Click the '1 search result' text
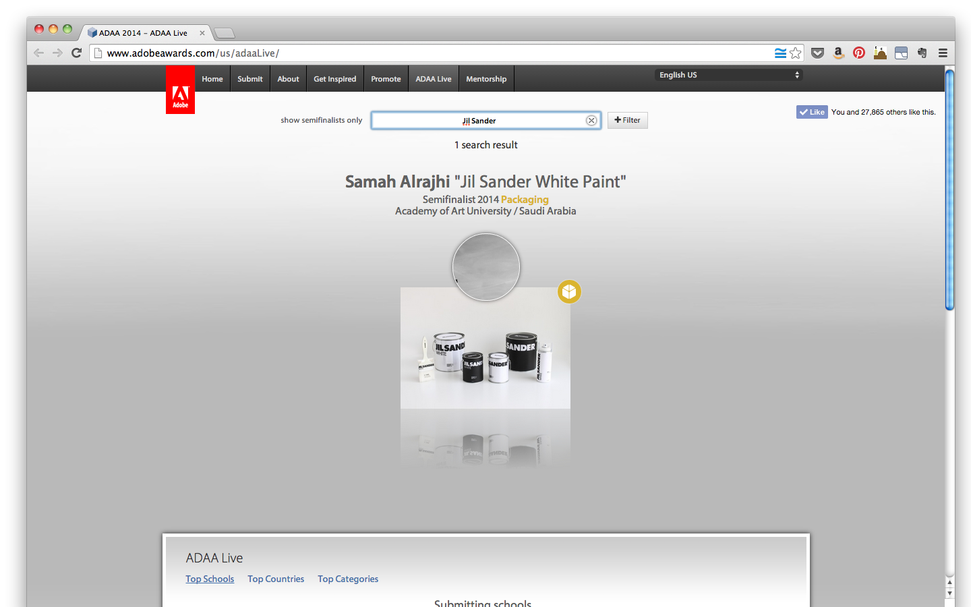The image size is (971, 607). pos(486,145)
